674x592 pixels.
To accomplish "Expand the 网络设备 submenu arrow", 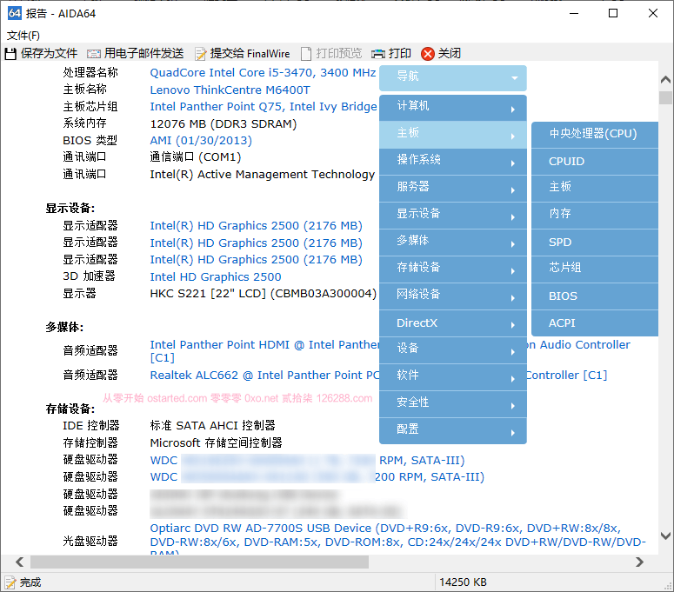I will tap(513, 298).
